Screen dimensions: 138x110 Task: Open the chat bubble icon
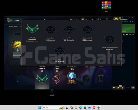[x=114, y=88]
